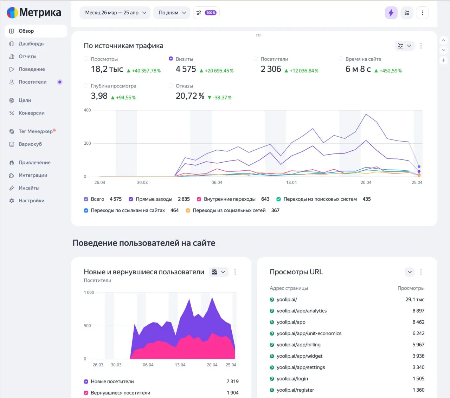Toggle Переходы из социальных сетей checkbox

188,210
